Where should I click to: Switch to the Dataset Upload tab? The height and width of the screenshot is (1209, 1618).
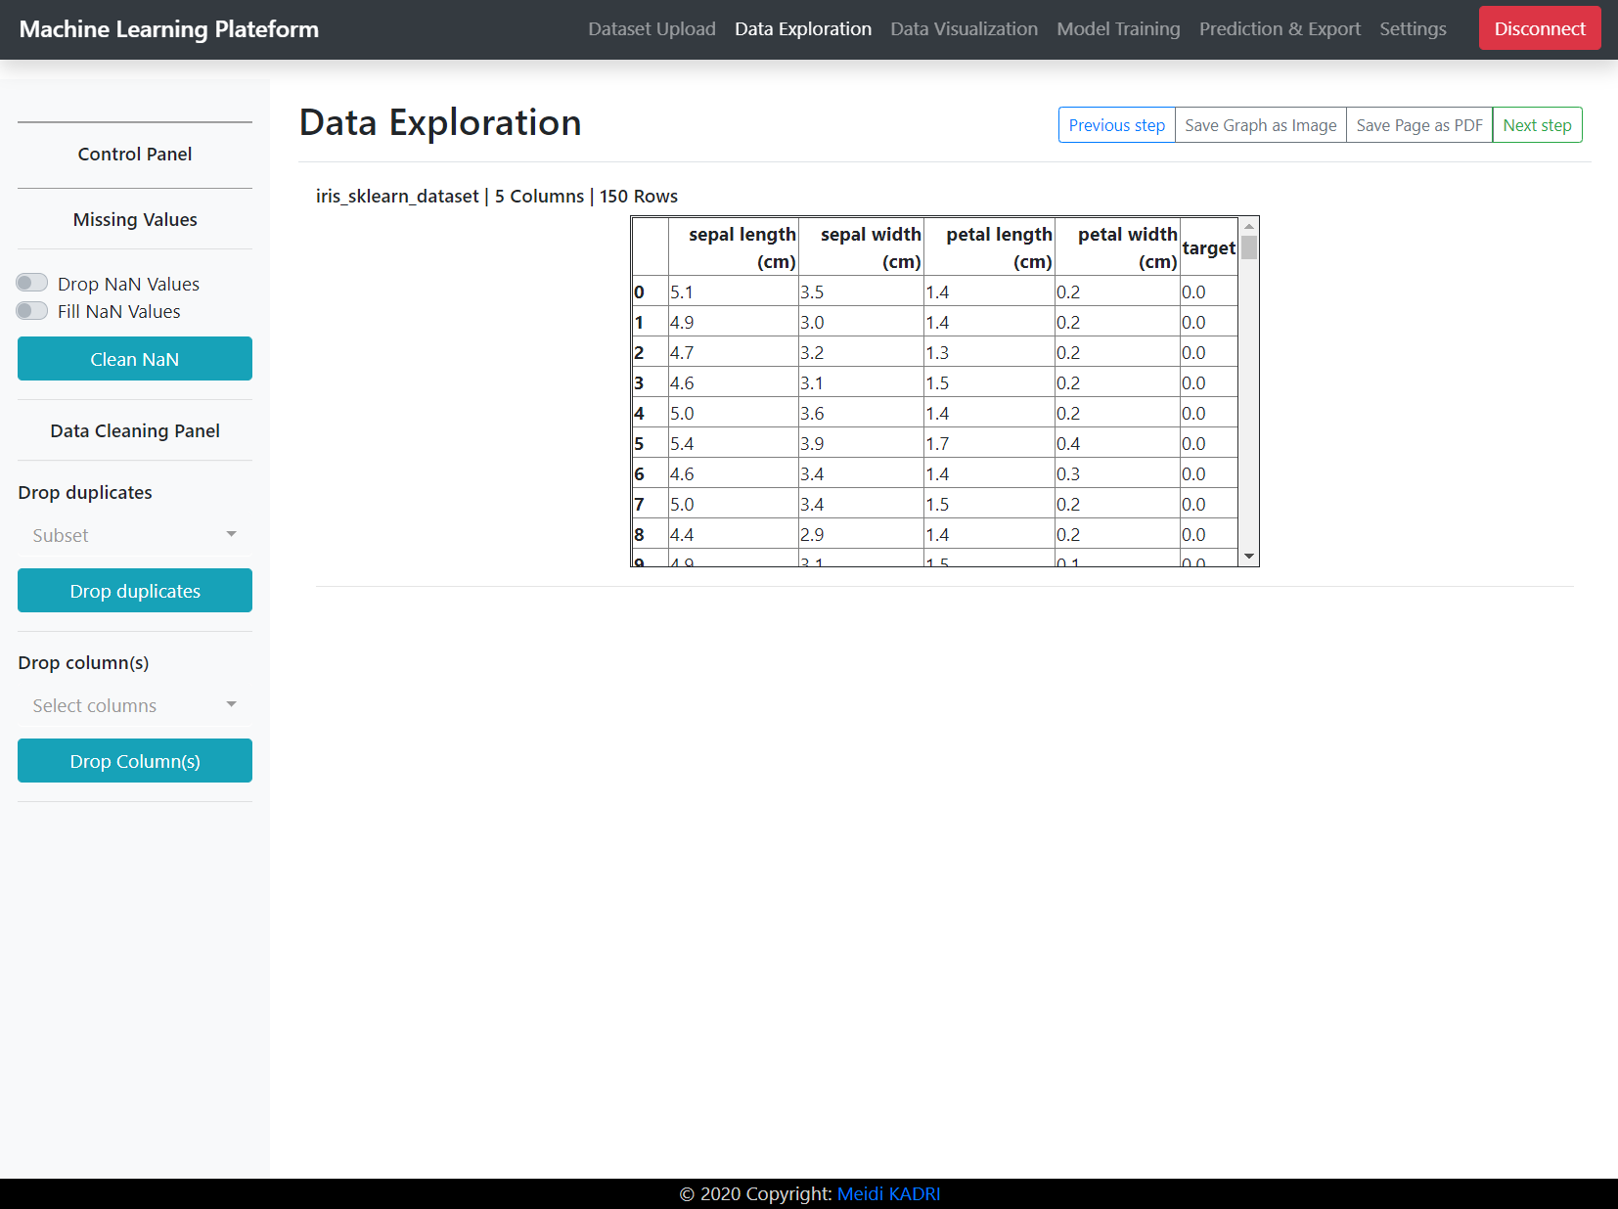coord(651,29)
